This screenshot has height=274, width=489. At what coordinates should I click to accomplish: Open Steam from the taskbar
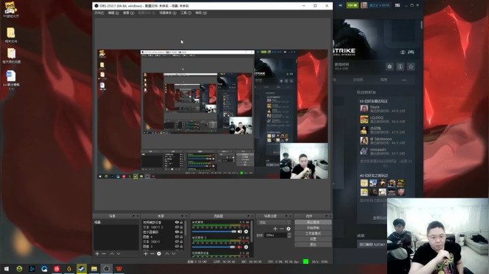pyautogui.click(x=81, y=269)
